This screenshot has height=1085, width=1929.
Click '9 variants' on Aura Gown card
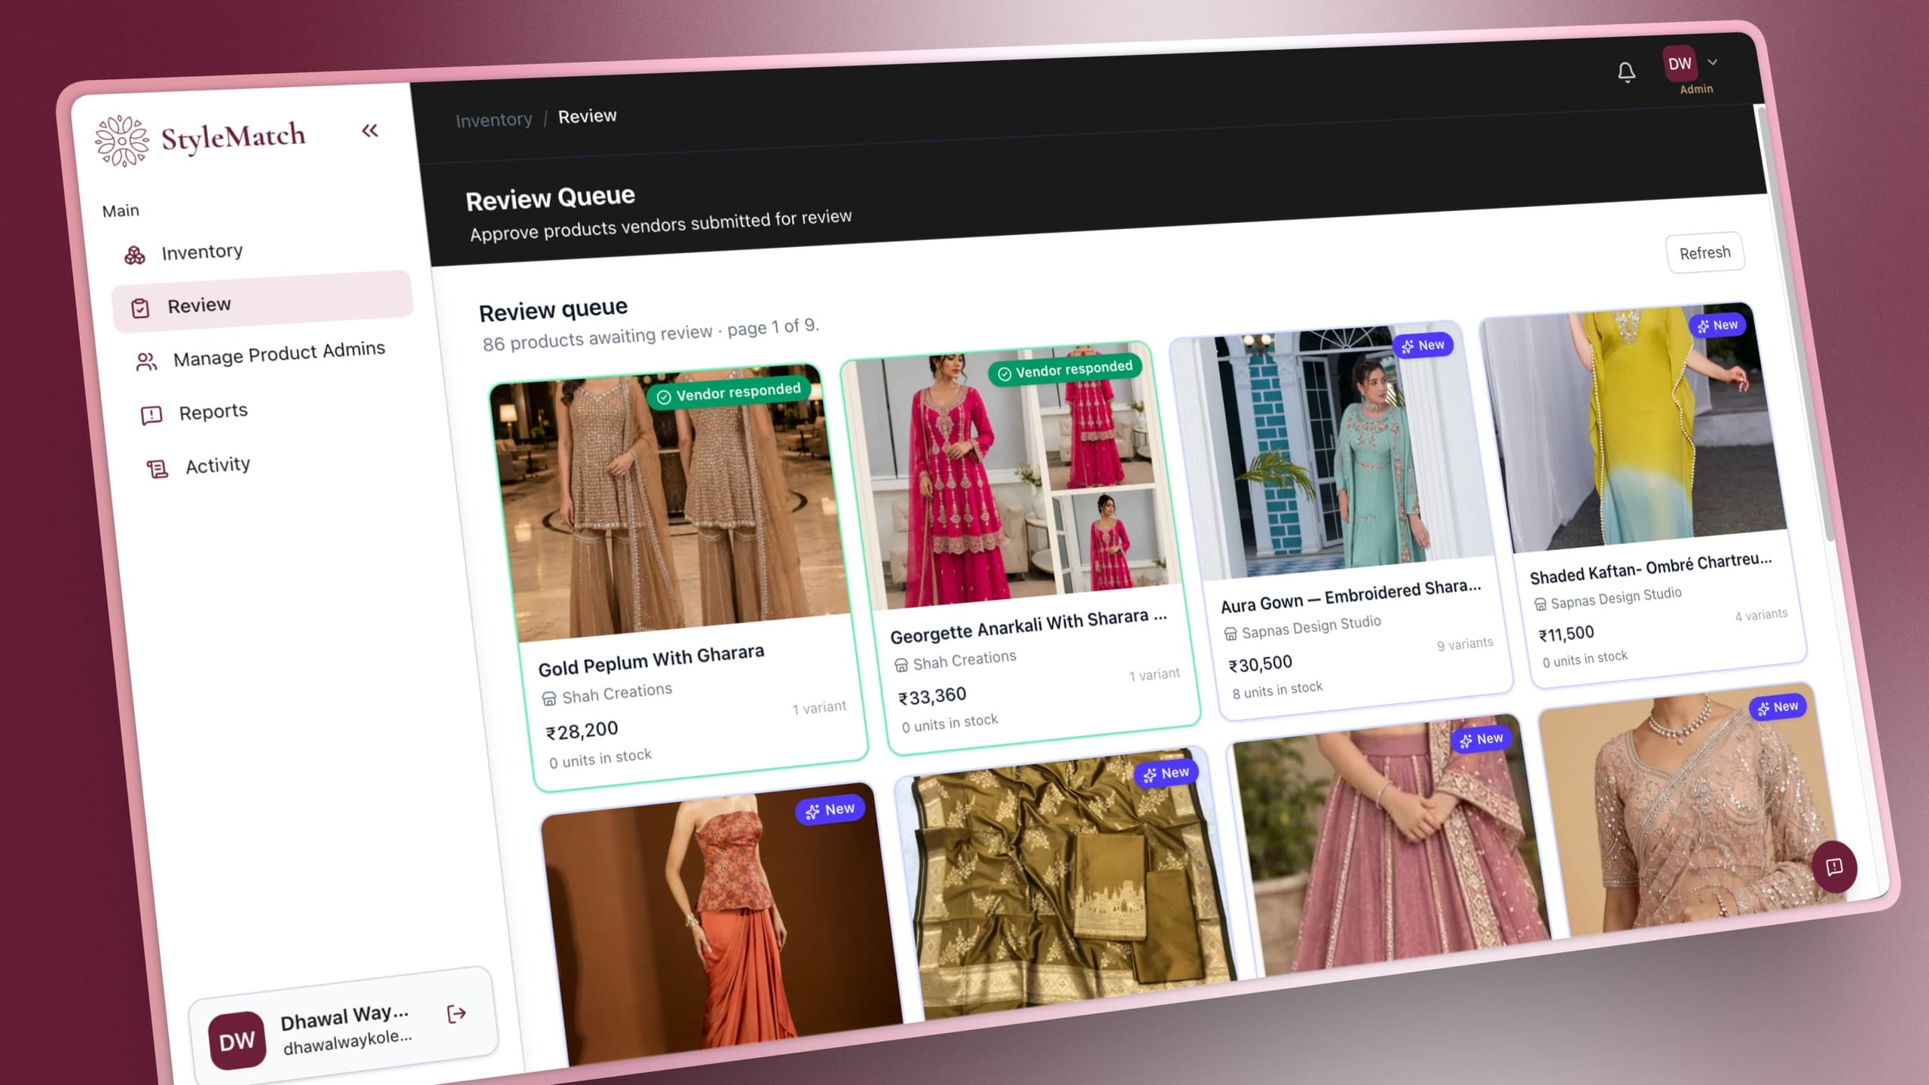click(1464, 644)
